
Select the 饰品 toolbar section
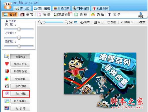[x=98, y=15]
